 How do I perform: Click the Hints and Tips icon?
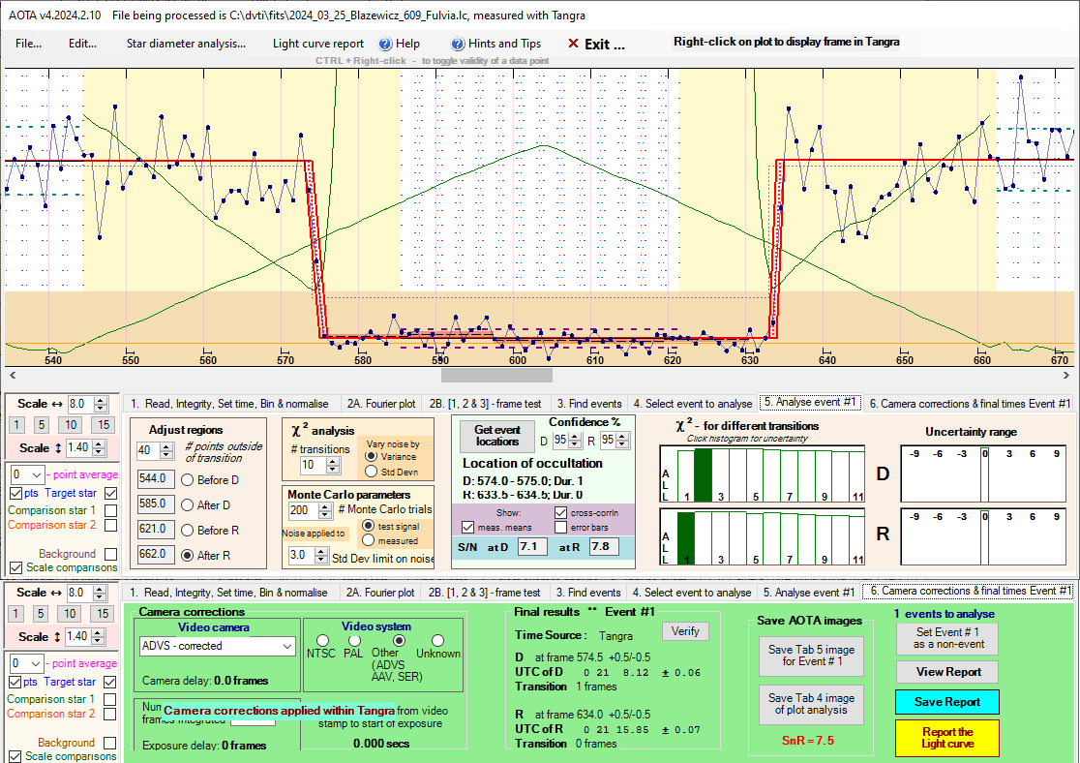[458, 44]
